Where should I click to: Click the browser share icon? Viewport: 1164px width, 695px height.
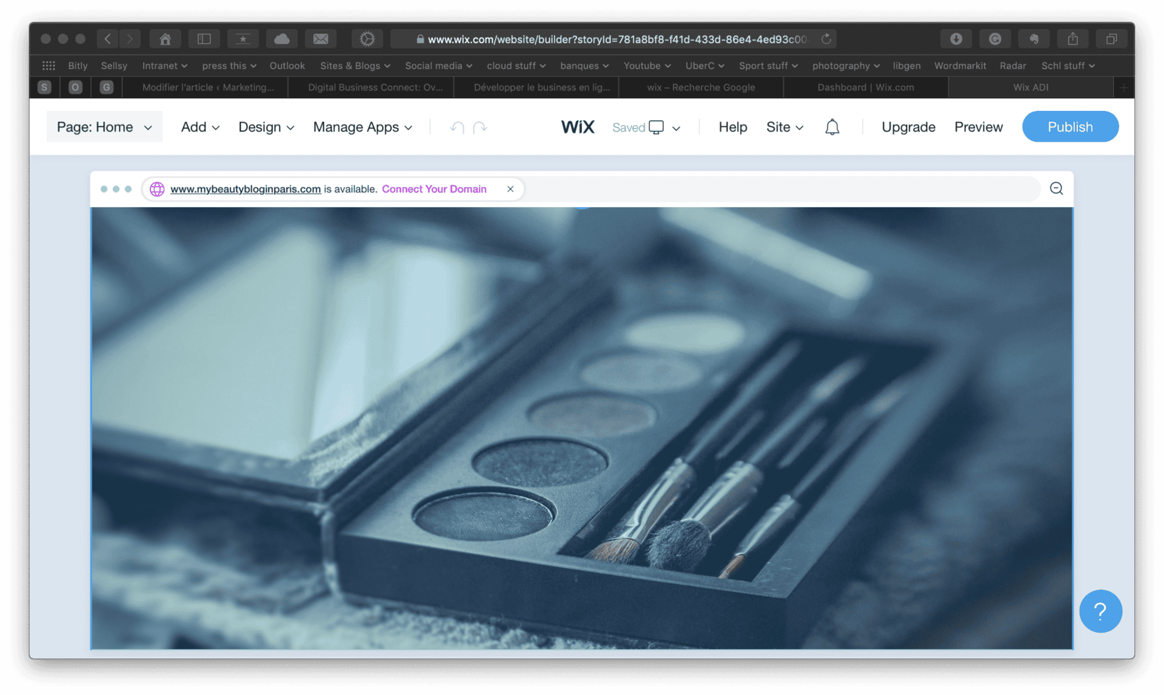tap(1072, 39)
